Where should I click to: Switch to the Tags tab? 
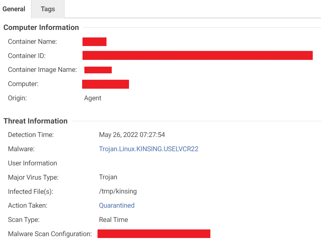click(48, 9)
